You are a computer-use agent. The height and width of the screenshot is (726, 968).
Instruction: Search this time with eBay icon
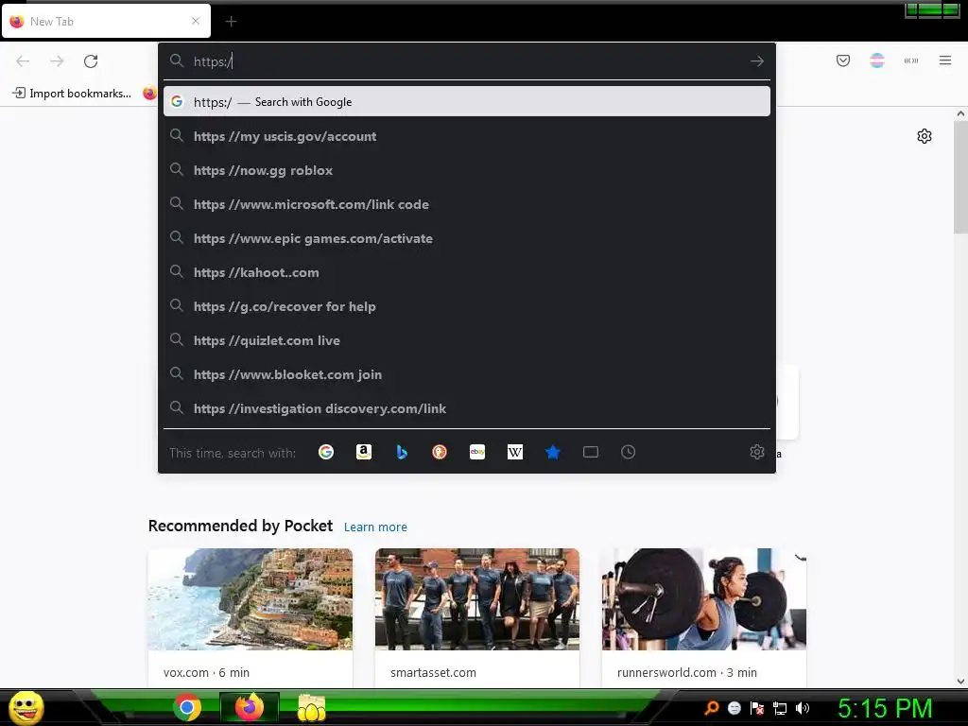[477, 452]
